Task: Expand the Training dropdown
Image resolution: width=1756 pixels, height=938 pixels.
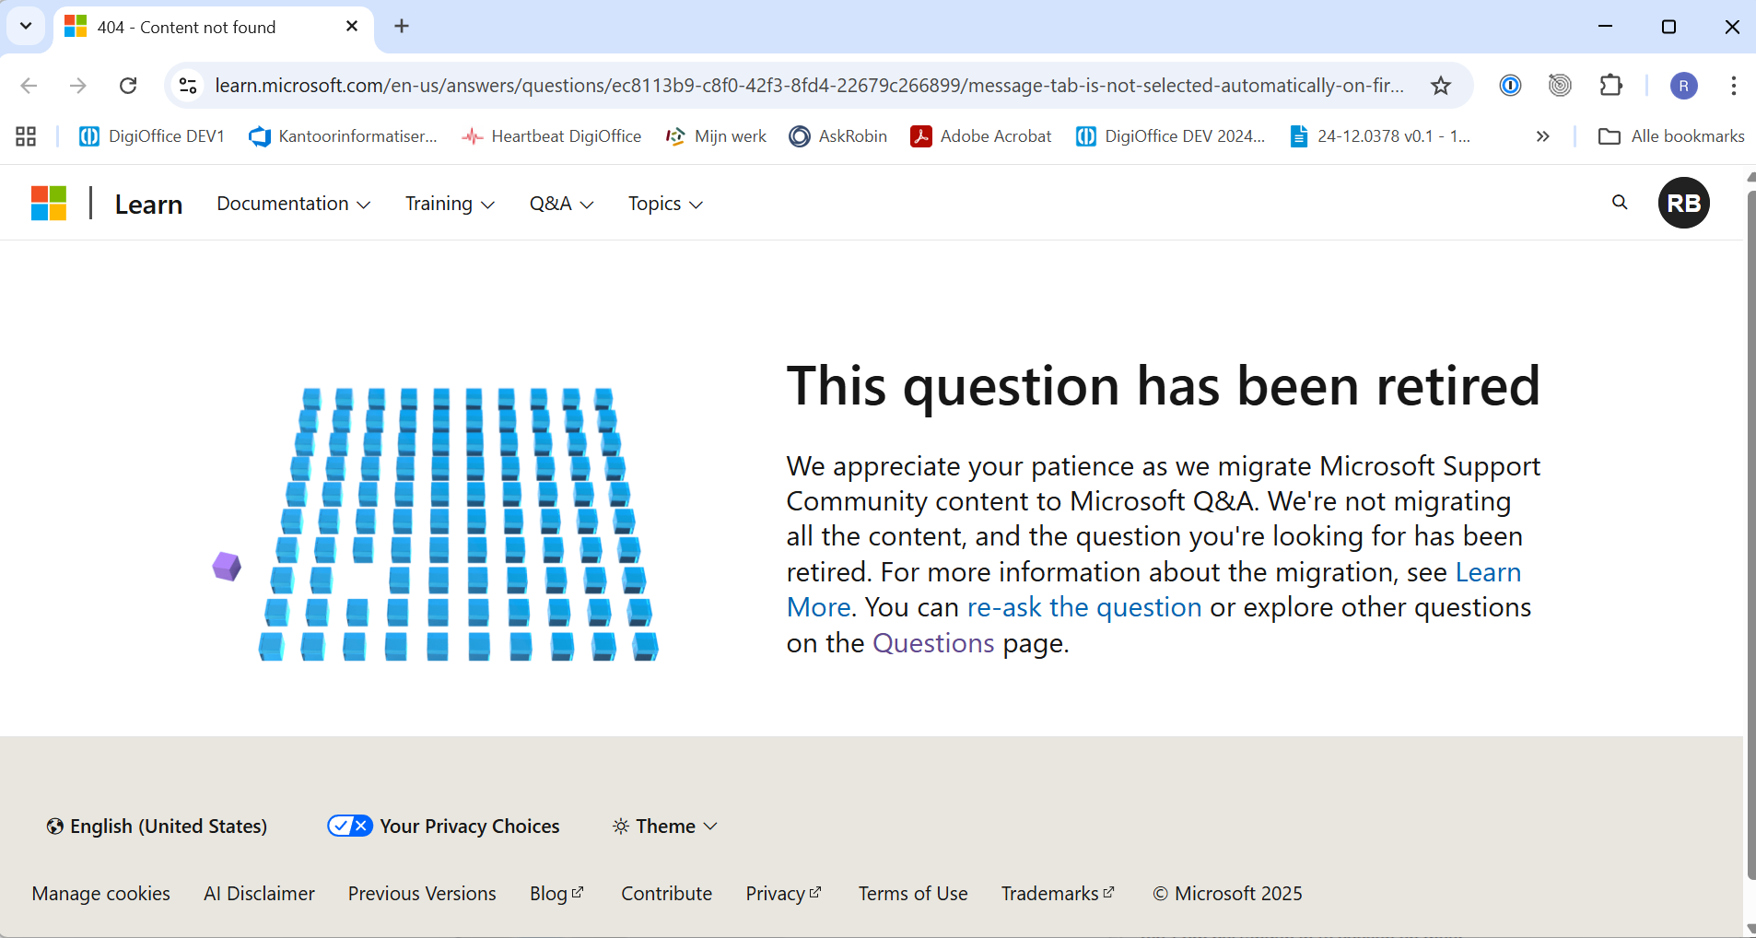Action: point(451,204)
